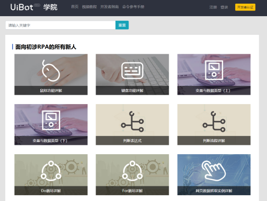Click the yellow 开发者认证 button

[x=245, y=7]
